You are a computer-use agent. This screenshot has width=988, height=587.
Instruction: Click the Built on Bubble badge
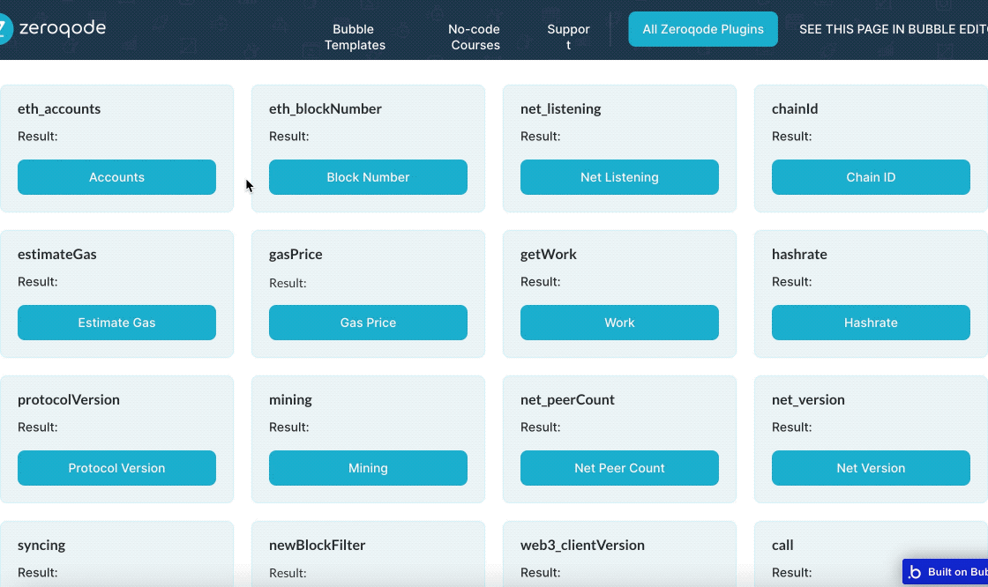[945, 572]
